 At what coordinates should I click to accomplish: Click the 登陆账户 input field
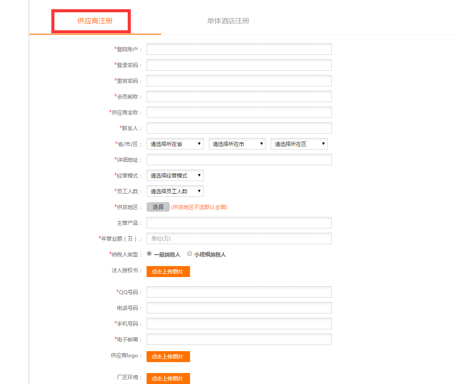(239, 49)
